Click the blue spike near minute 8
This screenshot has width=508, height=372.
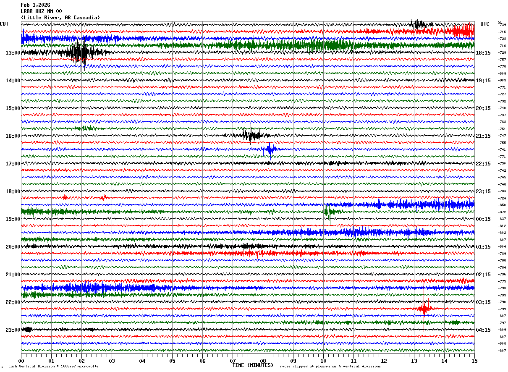(269, 149)
